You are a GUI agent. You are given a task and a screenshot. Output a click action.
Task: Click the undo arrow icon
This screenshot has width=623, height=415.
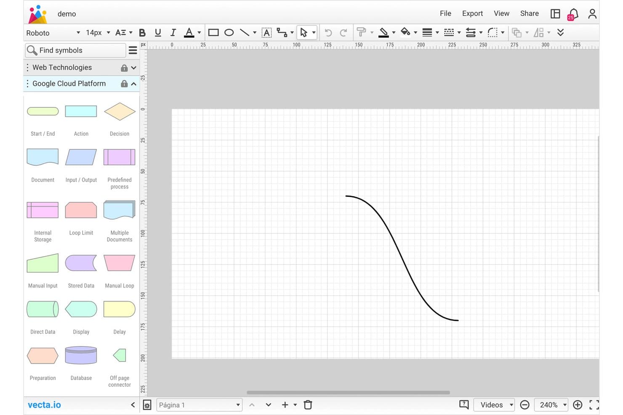[x=328, y=32]
